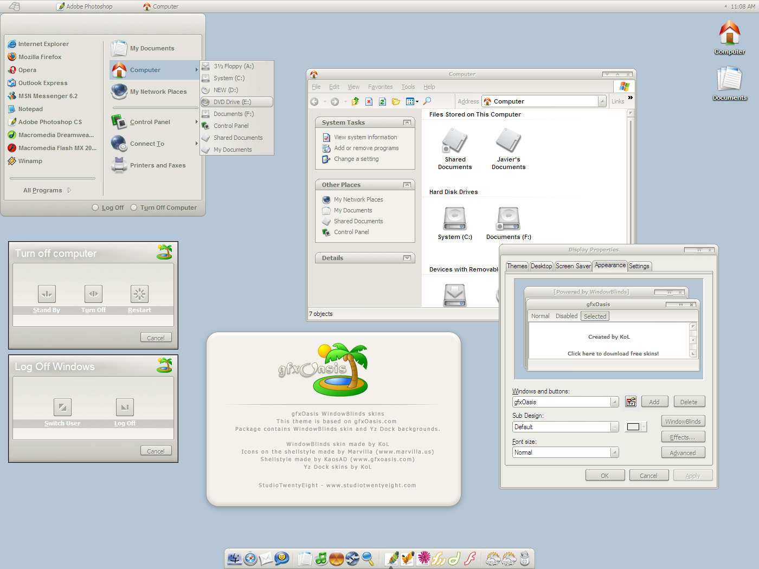Launch Photoshop feather icon in dock

(x=392, y=558)
